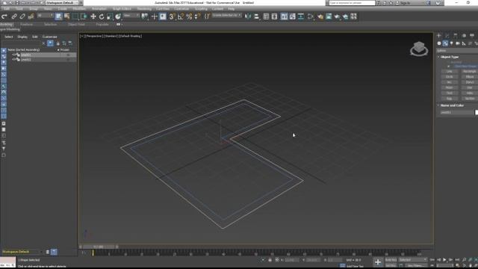Click the Circle spline button

click(450, 77)
